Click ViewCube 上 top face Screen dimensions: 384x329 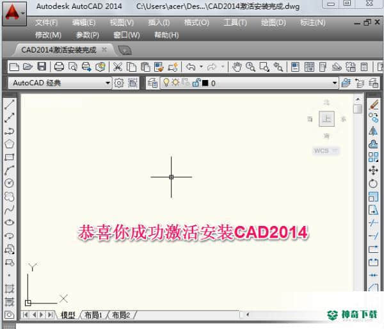tap(326, 119)
